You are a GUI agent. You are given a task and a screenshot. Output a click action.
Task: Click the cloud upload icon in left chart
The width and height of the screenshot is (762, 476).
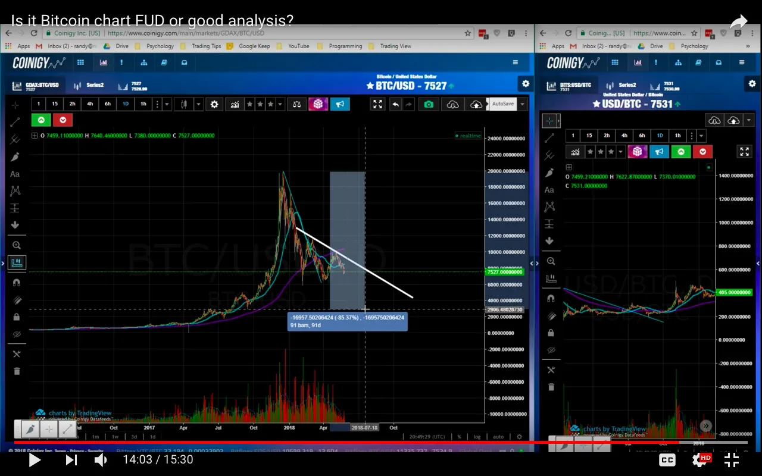[x=476, y=104]
